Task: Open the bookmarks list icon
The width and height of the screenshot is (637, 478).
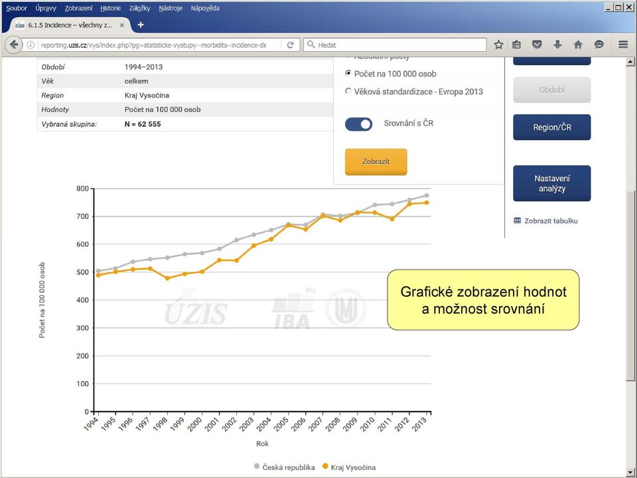Action: pyautogui.click(x=516, y=44)
